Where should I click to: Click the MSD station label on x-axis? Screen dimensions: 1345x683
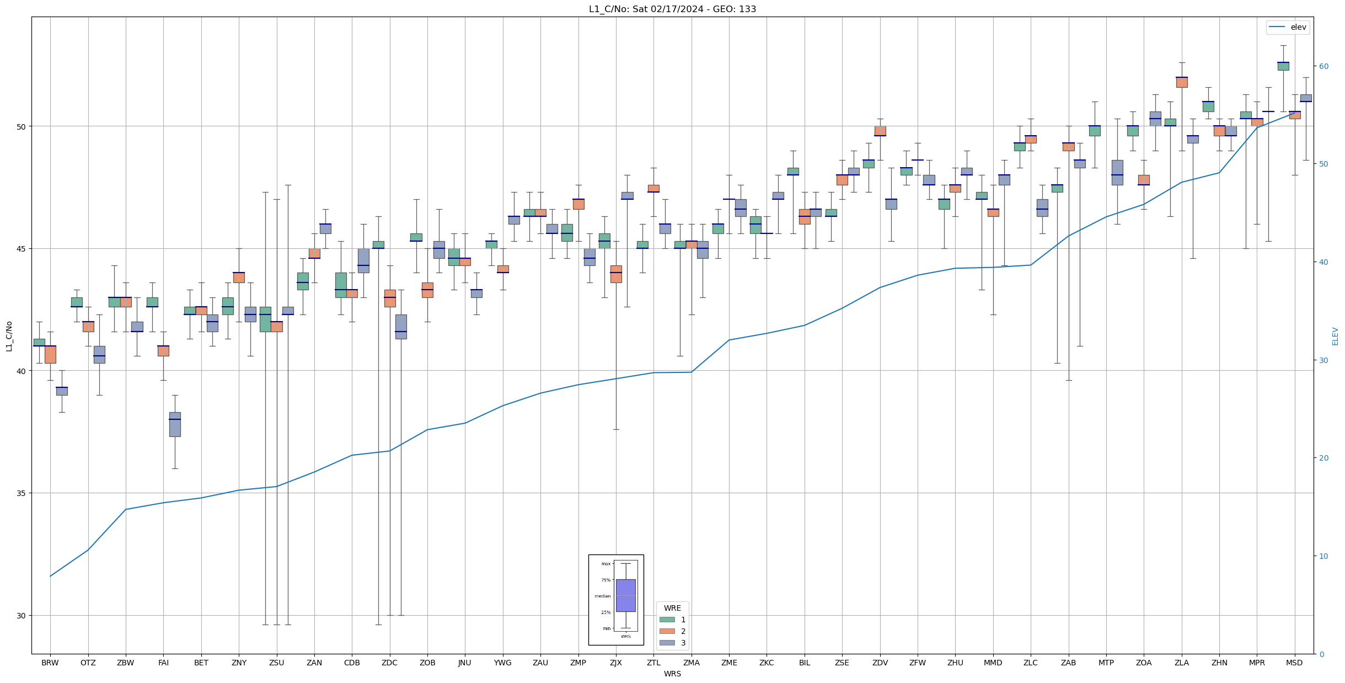point(1294,663)
